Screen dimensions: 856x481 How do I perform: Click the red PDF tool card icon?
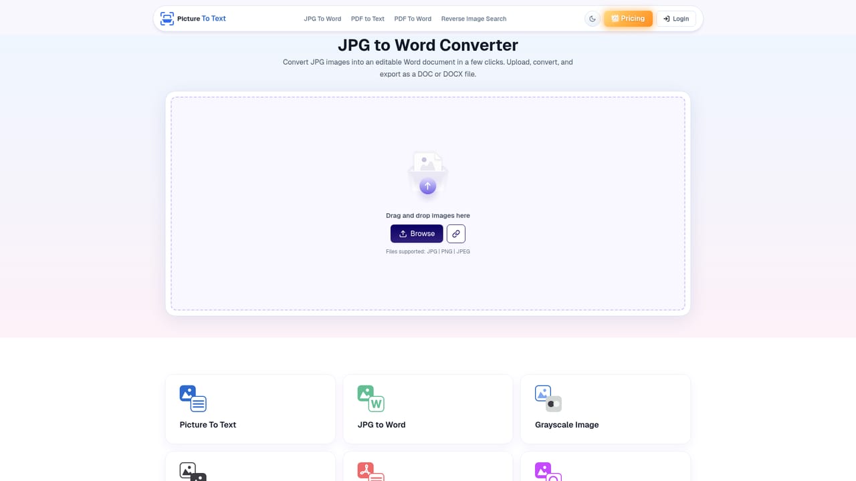pyautogui.click(x=371, y=472)
